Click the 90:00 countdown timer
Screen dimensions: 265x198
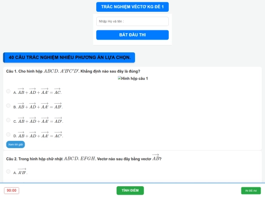click(11, 191)
